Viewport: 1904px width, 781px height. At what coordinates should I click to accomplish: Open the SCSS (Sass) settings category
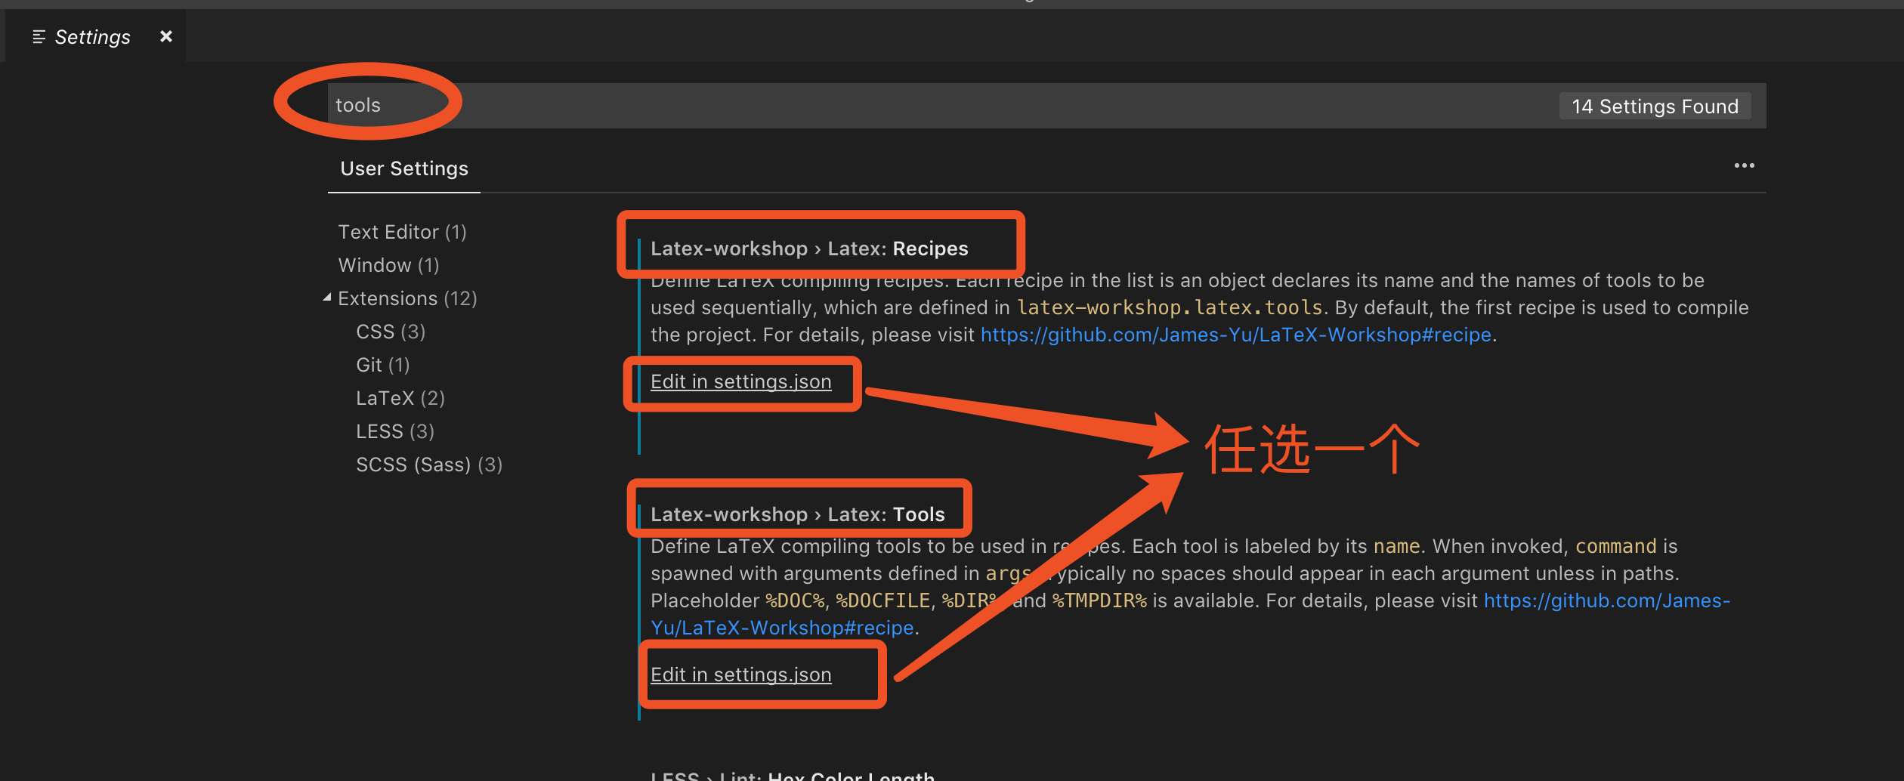[428, 464]
